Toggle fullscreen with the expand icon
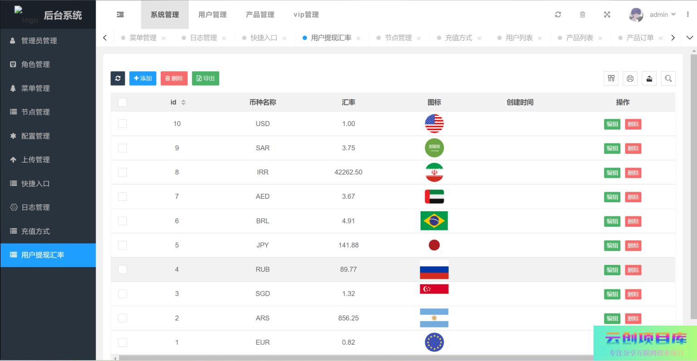697x361 pixels. tap(607, 15)
